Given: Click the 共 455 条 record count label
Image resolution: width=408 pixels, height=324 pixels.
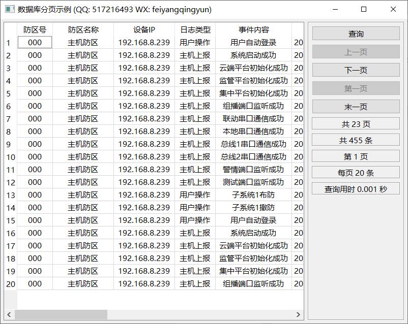Looking at the screenshot, I should 356,140.
